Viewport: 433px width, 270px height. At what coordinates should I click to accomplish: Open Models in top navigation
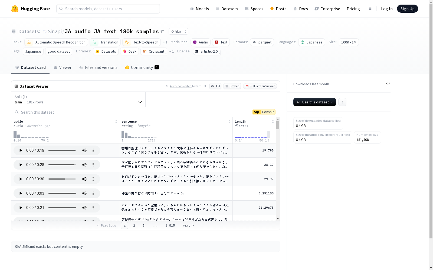point(199,9)
